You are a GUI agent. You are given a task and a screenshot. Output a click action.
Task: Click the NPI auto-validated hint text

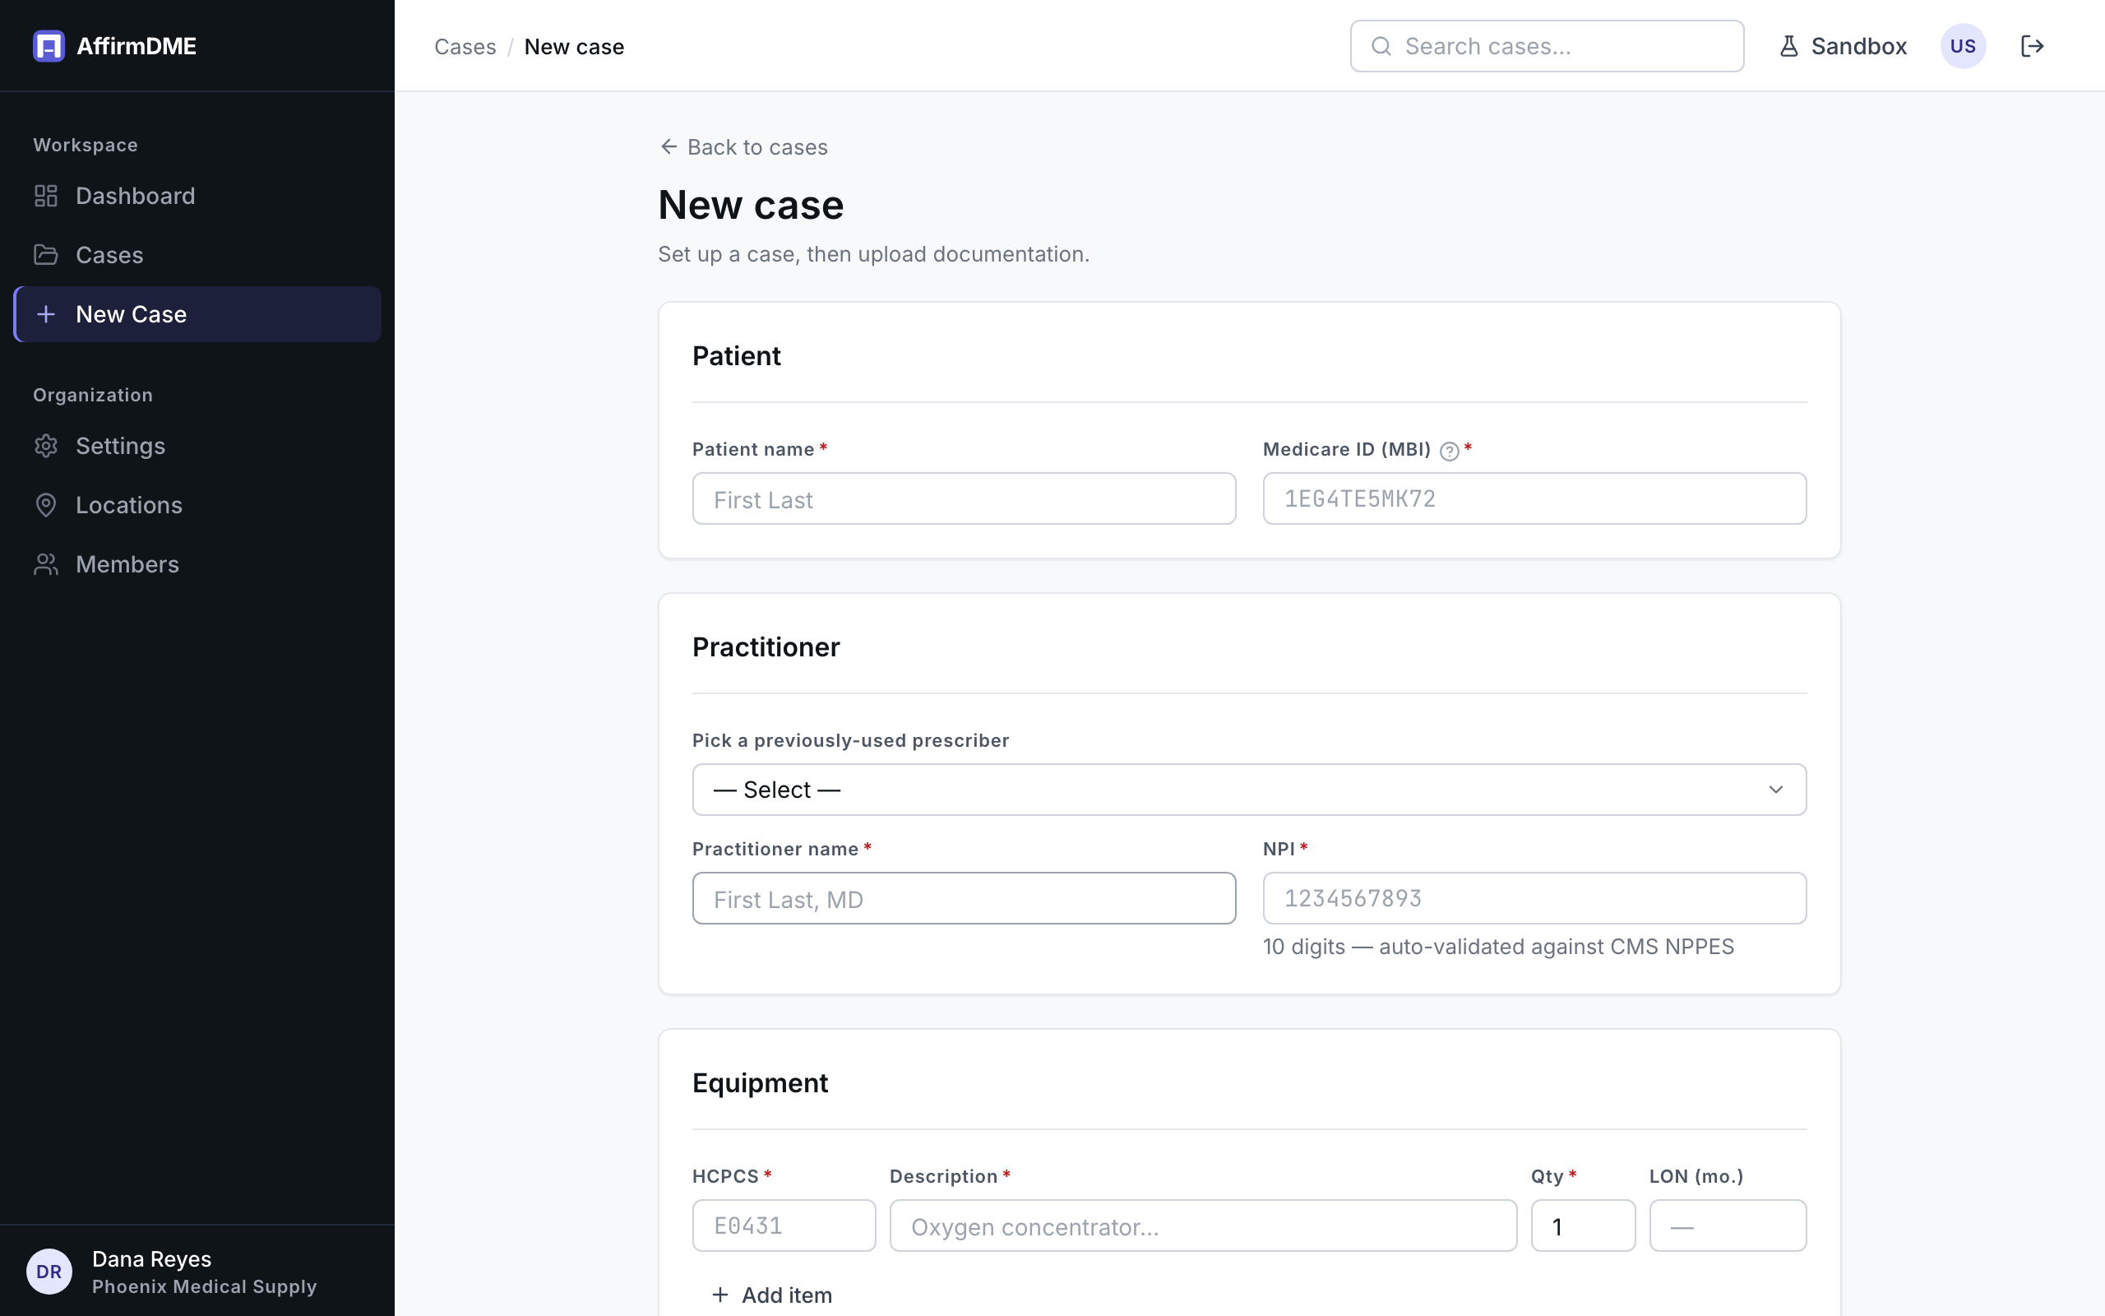[1498, 947]
